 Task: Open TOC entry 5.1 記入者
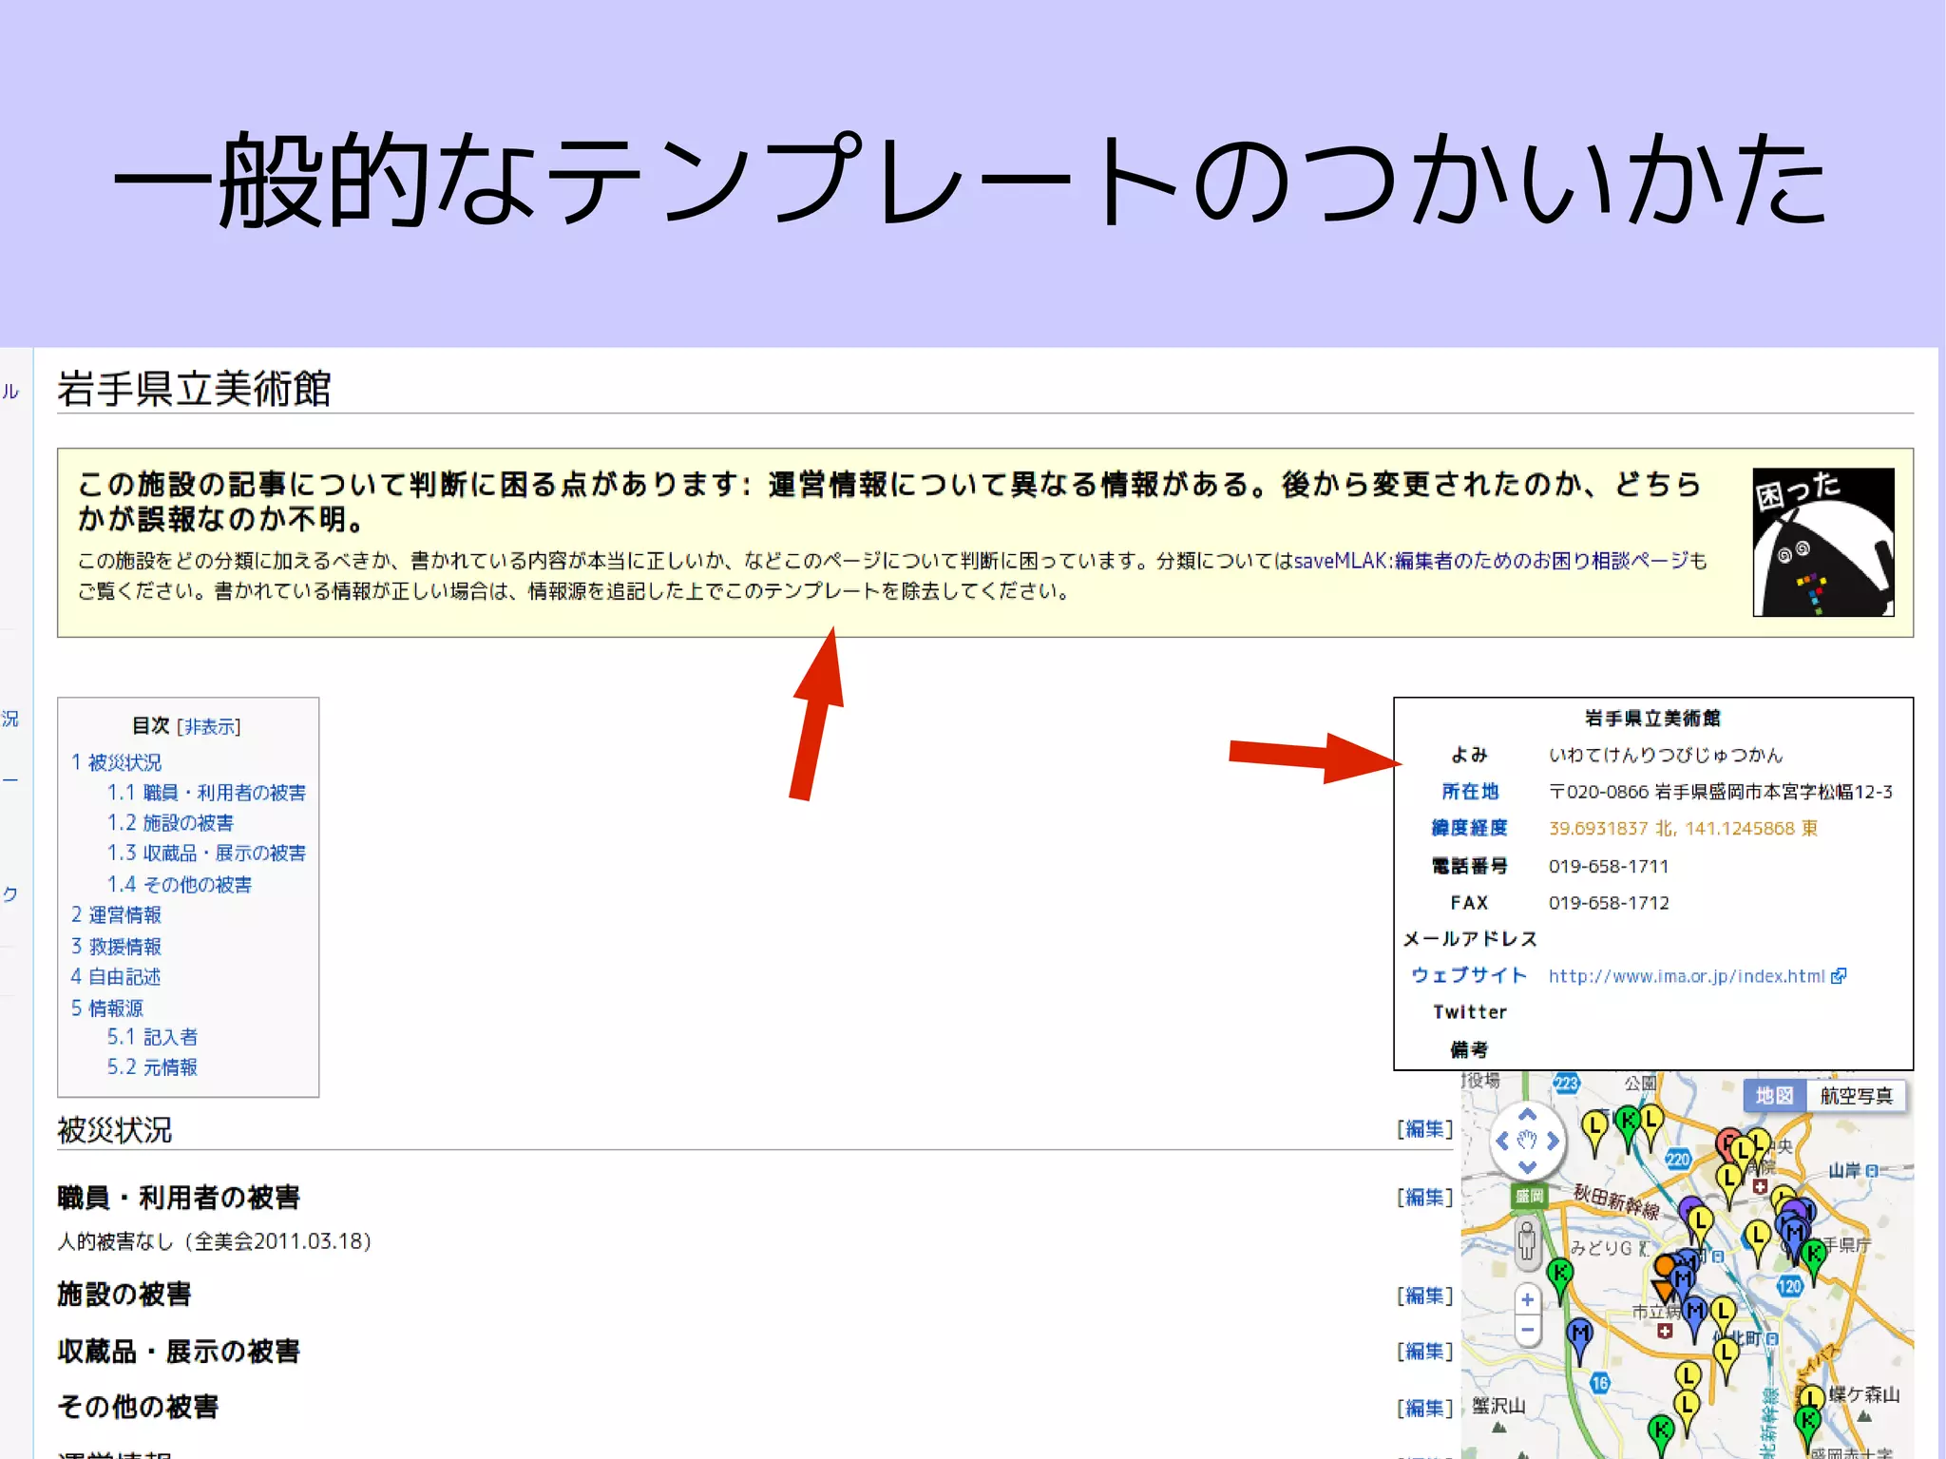click(152, 1037)
